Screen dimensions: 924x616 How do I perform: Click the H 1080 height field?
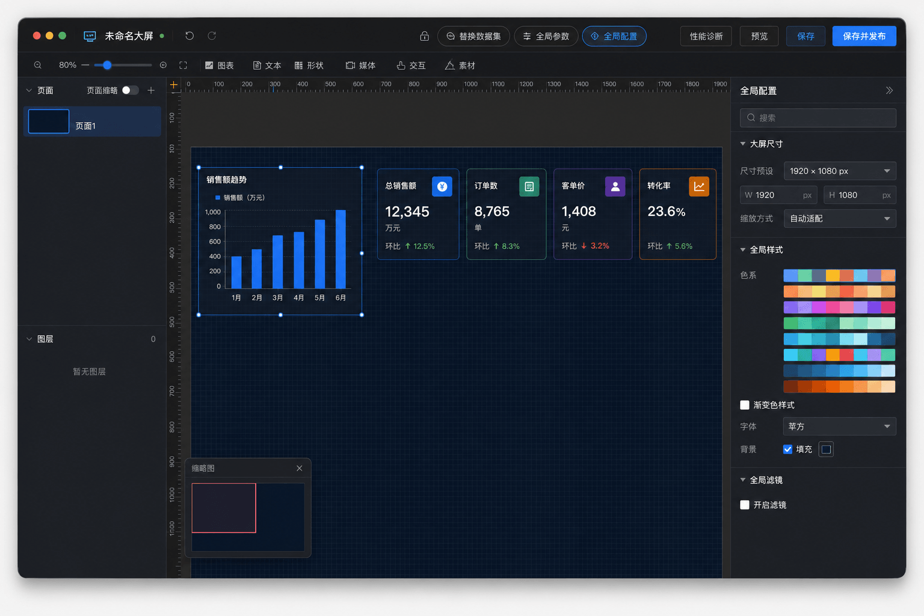(x=860, y=195)
